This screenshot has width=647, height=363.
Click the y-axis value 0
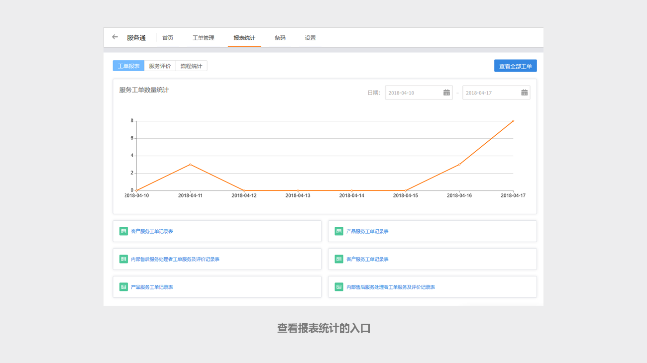click(x=132, y=190)
